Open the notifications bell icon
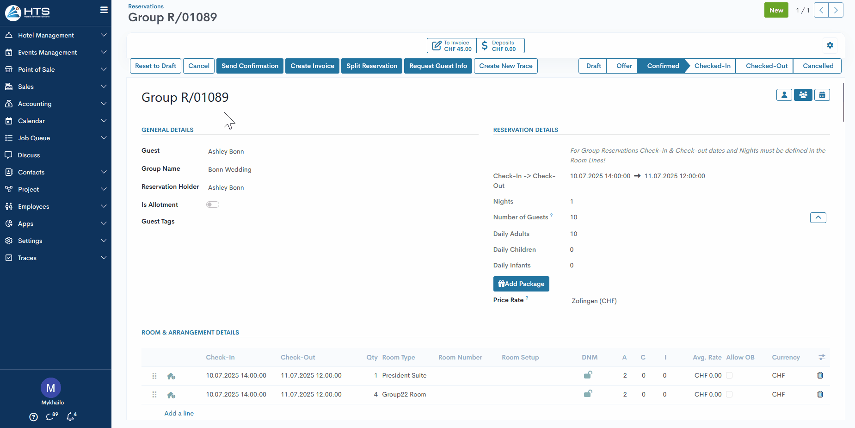855x428 pixels. [x=71, y=416]
